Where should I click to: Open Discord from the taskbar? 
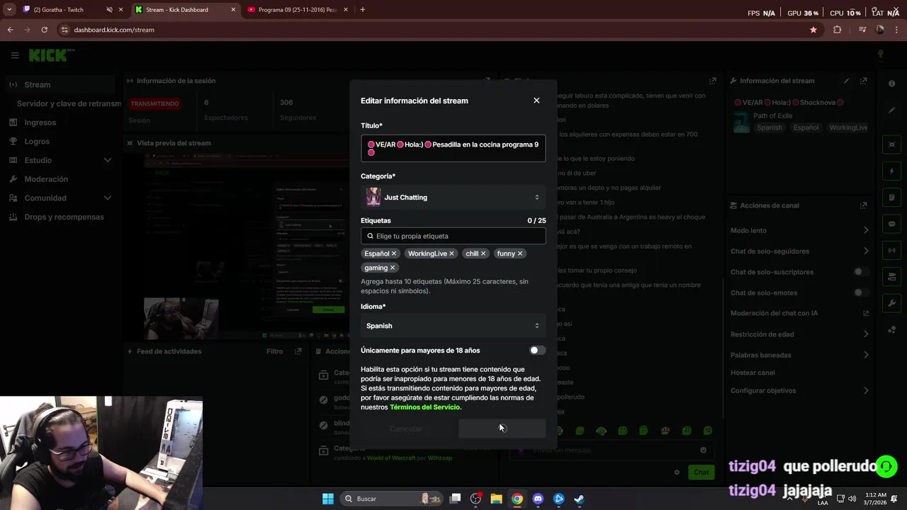click(538, 499)
